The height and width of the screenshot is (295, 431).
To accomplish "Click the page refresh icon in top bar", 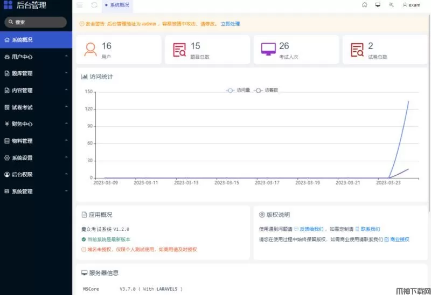I will (x=94, y=5).
